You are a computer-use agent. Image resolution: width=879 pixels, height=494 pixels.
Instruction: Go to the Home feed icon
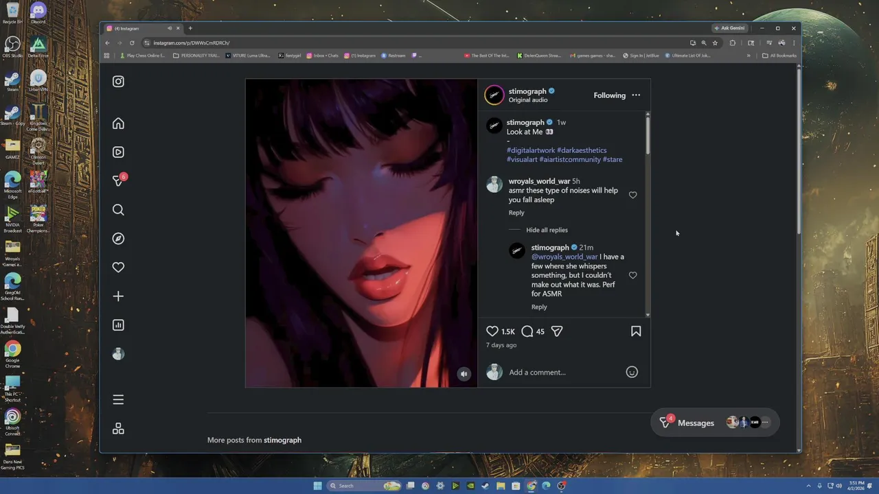click(118, 123)
